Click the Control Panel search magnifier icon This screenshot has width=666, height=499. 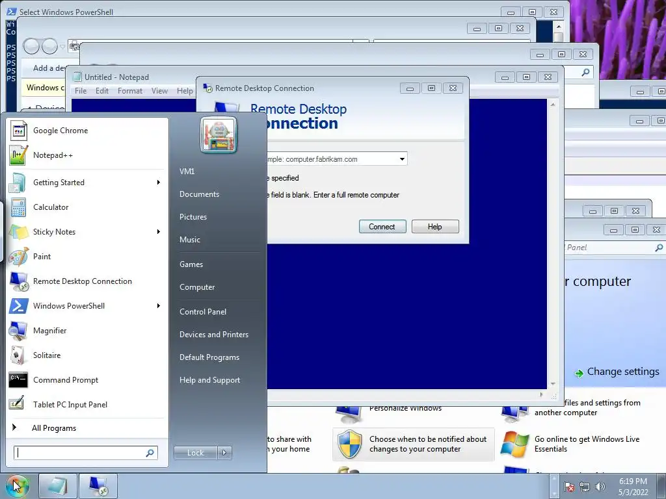pos(659,248)
